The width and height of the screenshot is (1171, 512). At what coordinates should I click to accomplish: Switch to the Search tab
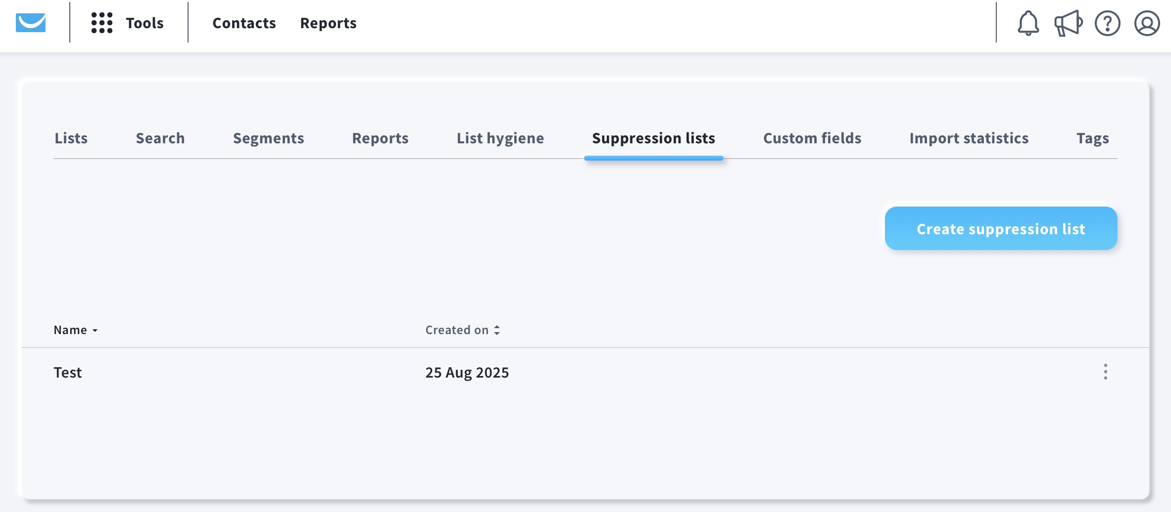(x=160, y=138)
